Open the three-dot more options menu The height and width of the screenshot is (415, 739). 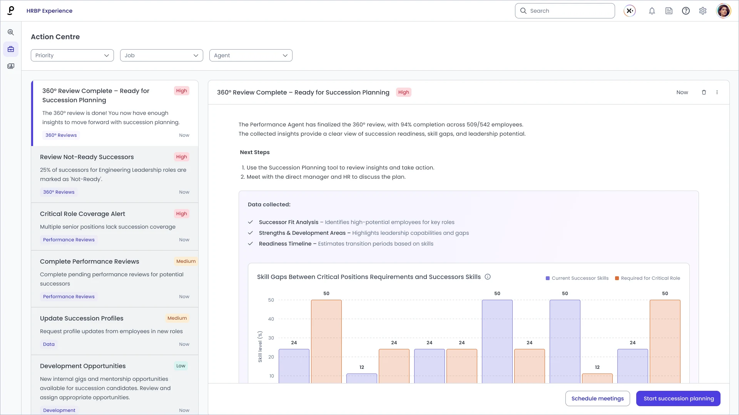717,92
